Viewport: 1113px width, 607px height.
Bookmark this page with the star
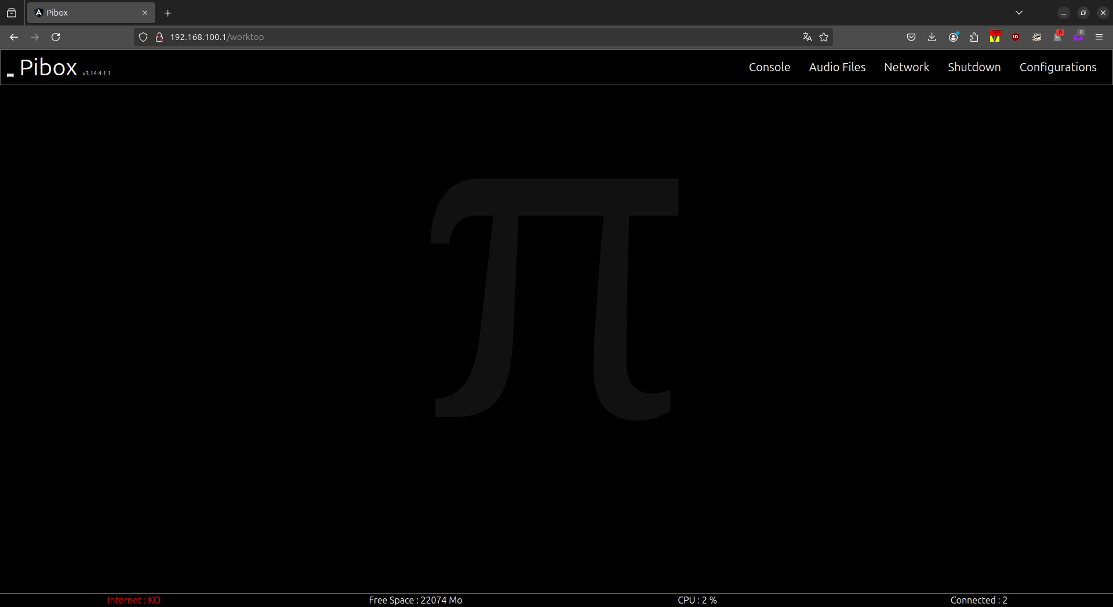pos(824,37)
